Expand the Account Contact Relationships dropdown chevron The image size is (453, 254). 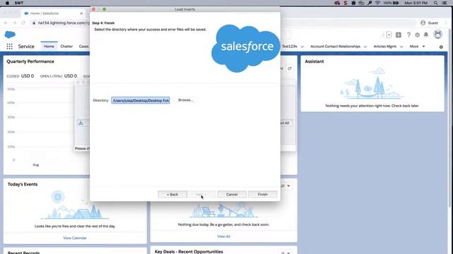pos(365,47)
